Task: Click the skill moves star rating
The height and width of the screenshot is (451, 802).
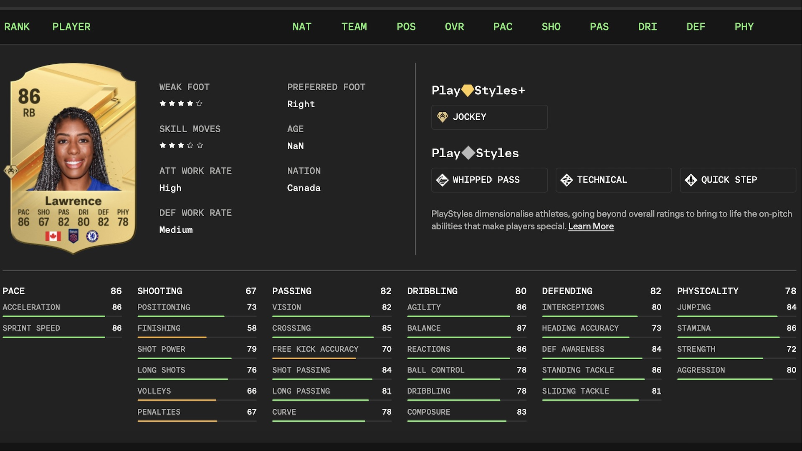Action: (181, 145)
